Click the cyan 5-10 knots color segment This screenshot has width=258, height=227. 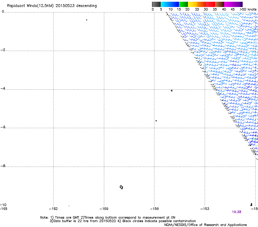(165, 4)
